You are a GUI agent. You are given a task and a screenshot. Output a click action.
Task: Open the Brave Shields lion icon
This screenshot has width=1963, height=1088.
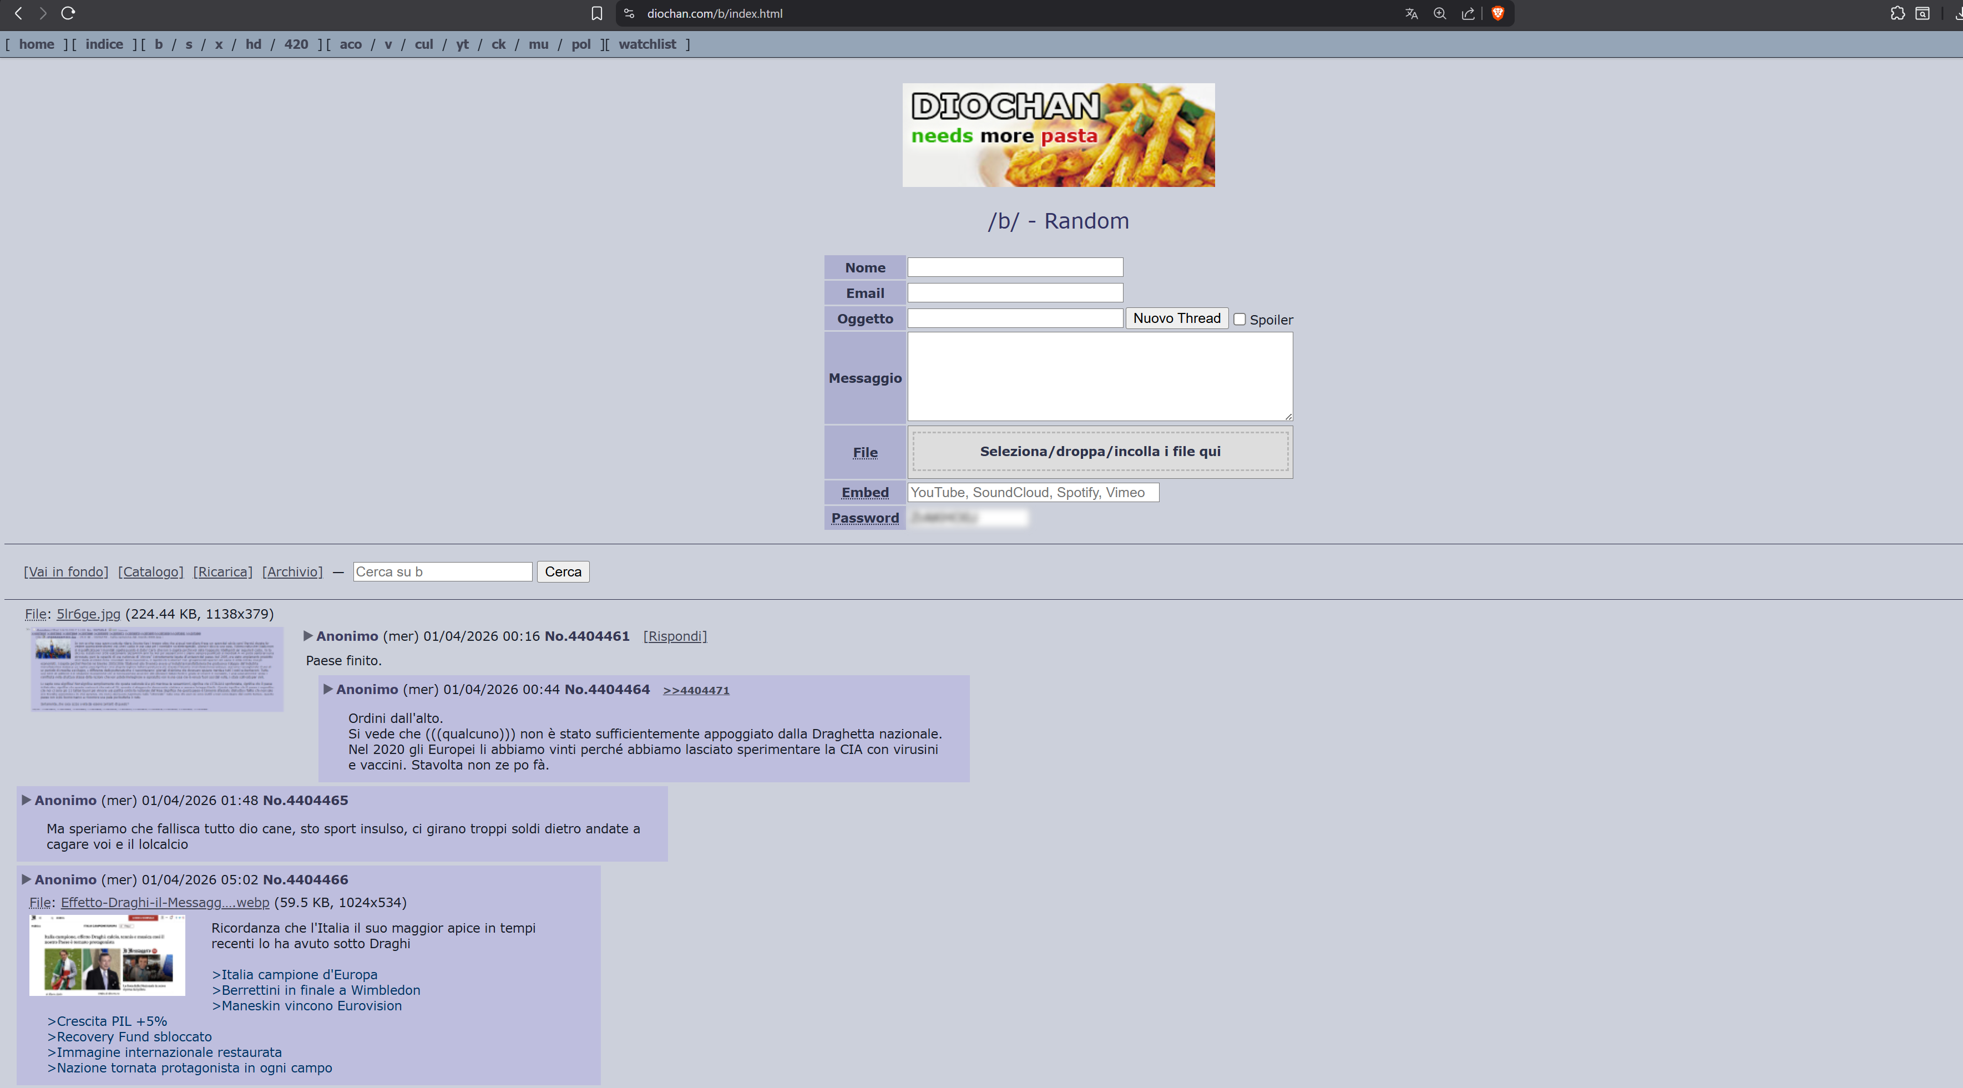1497,13
